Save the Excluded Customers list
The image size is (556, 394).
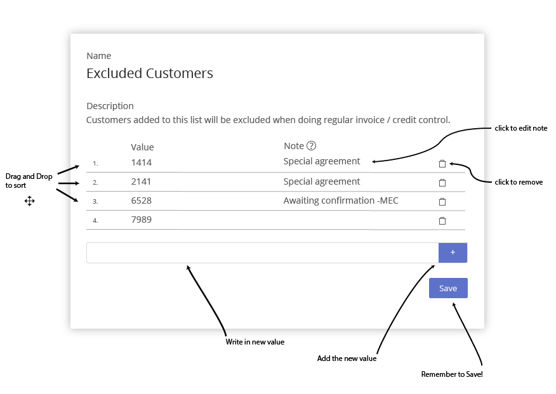coord(448,288)
